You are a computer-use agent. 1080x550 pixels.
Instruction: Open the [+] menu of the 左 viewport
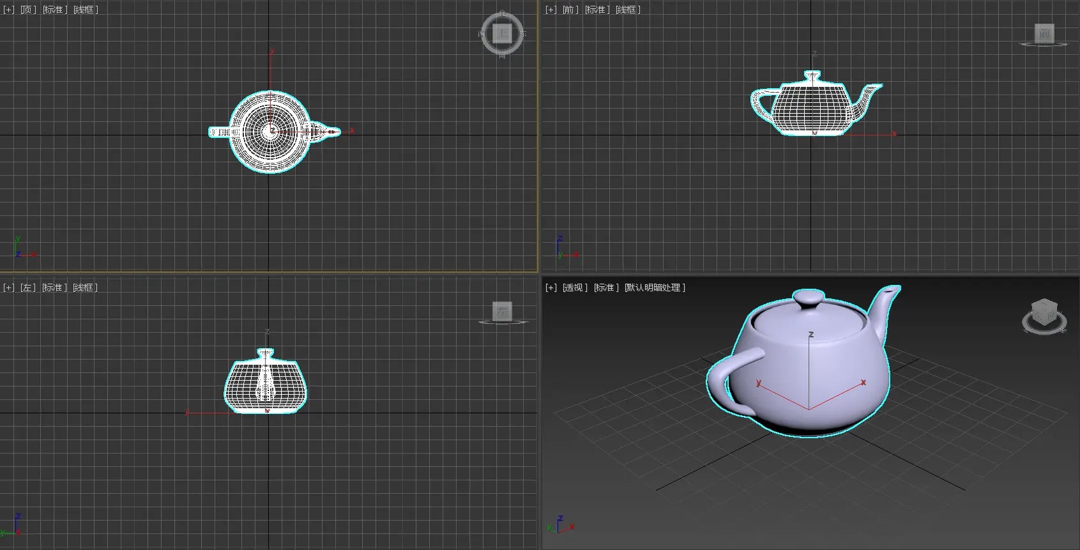(8, 287)
